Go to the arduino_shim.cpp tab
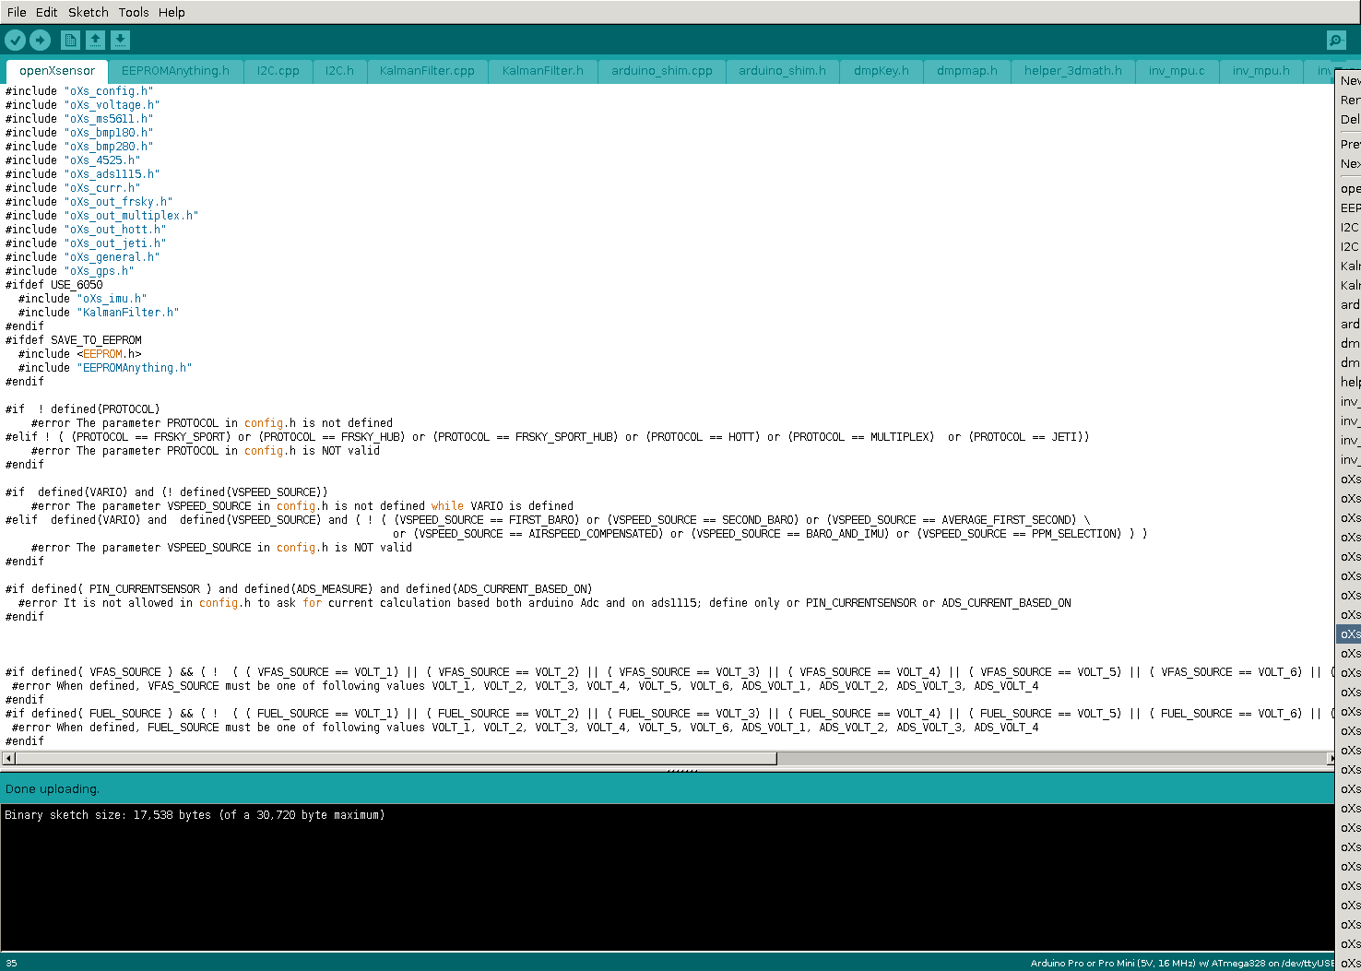Screen dimensions: 1361x971 tap(661, 71)
